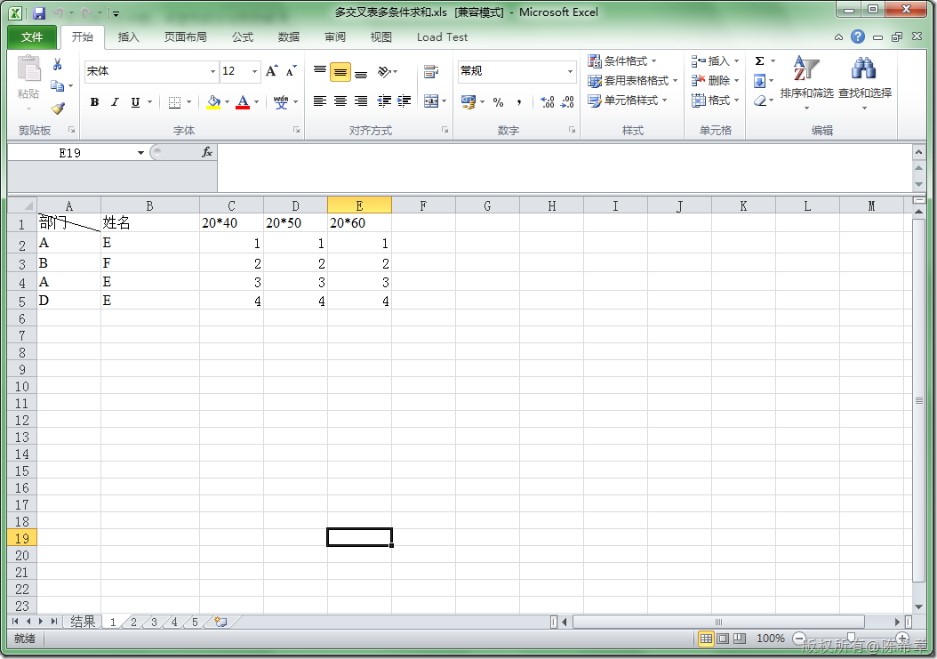Toggle center horizontal alignment

click(x=340, y=101)
